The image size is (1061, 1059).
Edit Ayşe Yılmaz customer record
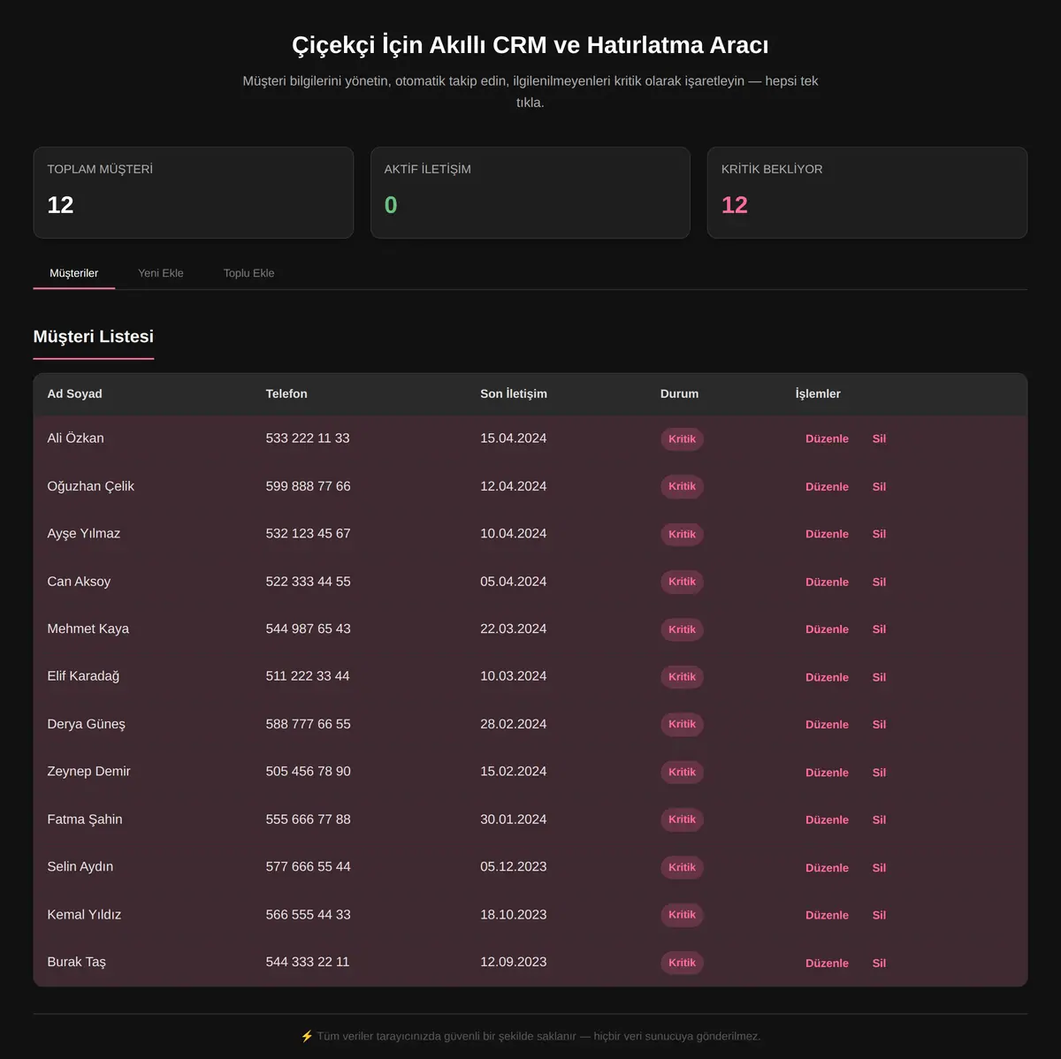click(x=827, y=534)
